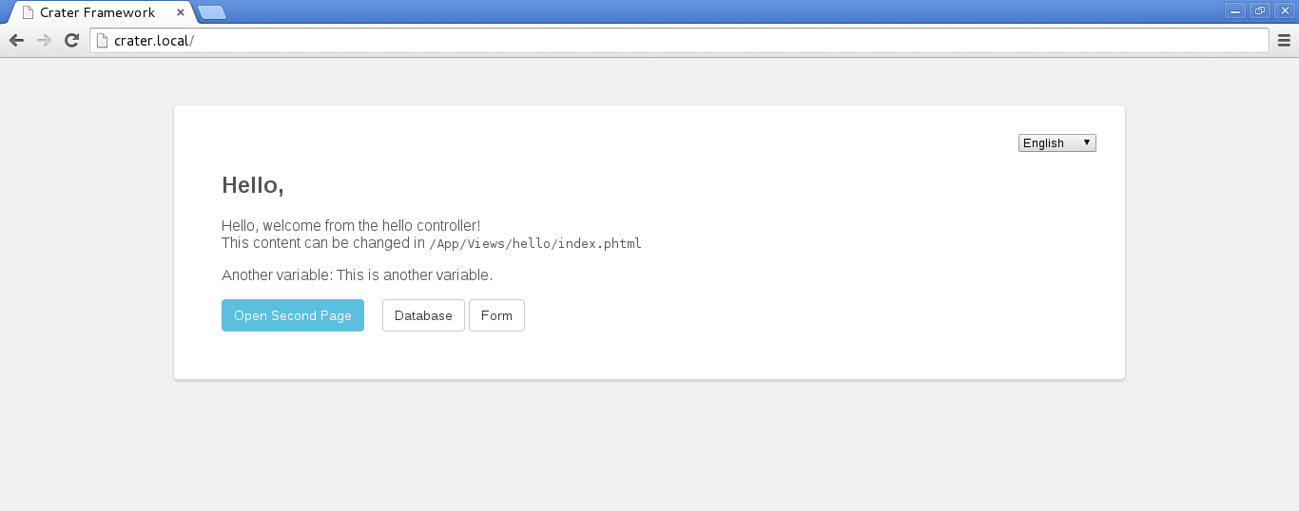Click the browser back arrow icon
This screenshot has width=1299, height=511.
16,40
